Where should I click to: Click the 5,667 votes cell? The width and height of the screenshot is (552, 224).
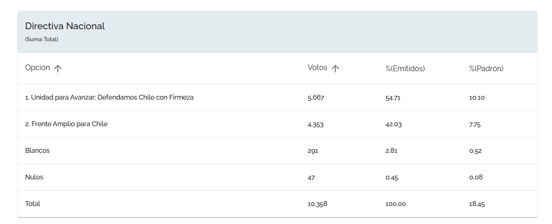(x=316, y=98)
